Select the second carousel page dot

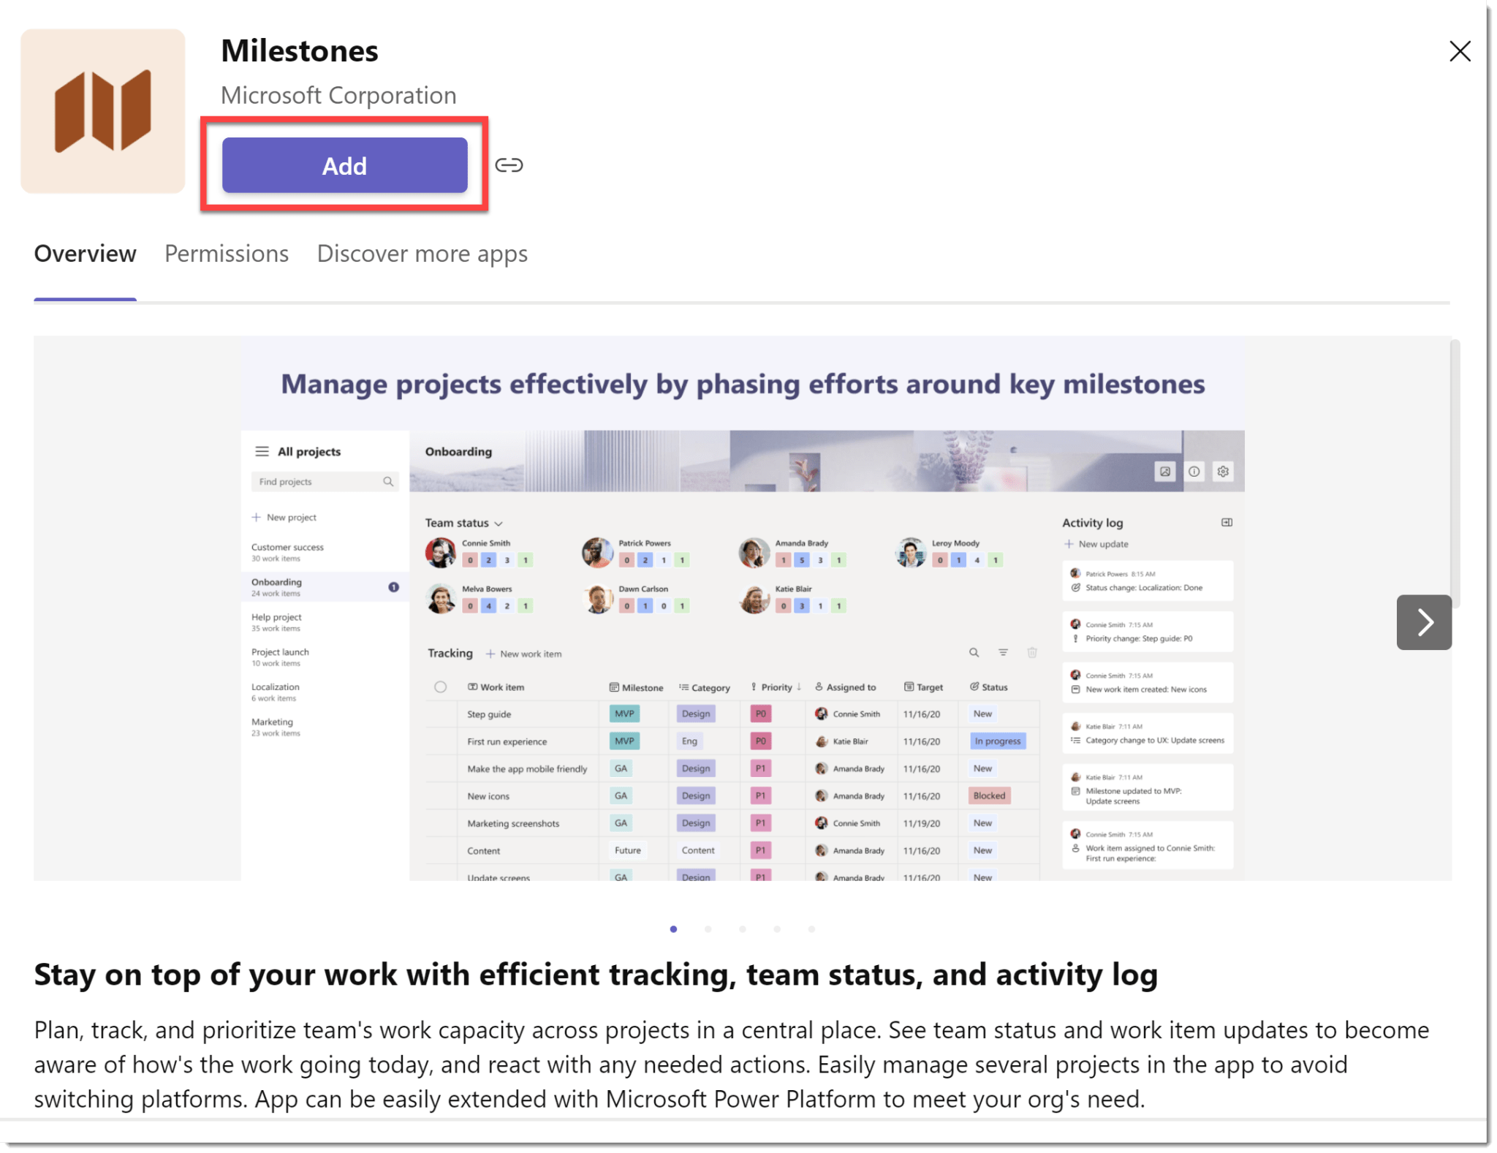[708, 929]
